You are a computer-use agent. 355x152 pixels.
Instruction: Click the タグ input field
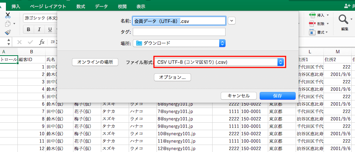[179, 32]
